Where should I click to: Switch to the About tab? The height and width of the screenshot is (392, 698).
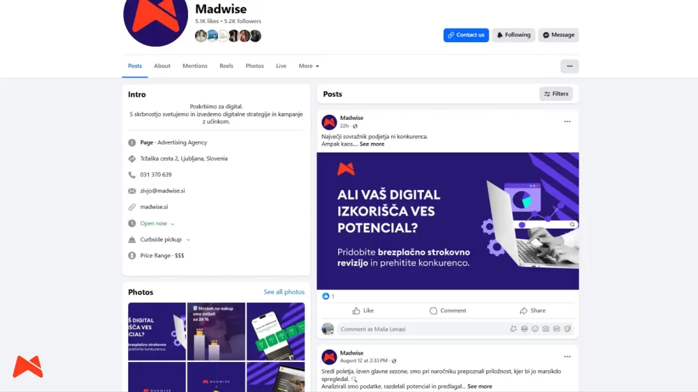[x=162, y=66]
